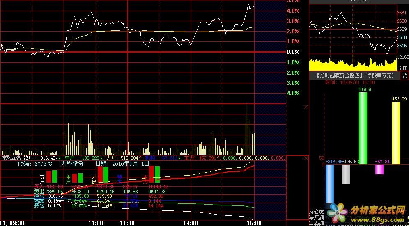Click the 主力 red-green legend bars
This screenshot has width=409, height=226.
[x=154, y=174]
